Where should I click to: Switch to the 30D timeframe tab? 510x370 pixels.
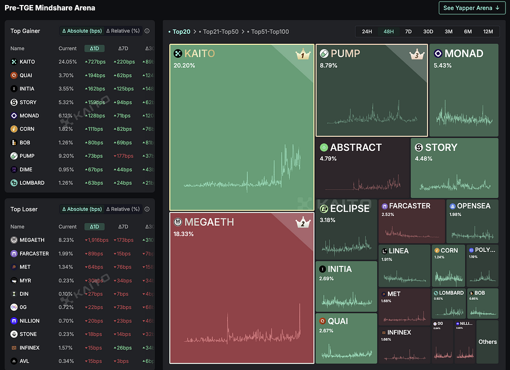pos(428,31)
